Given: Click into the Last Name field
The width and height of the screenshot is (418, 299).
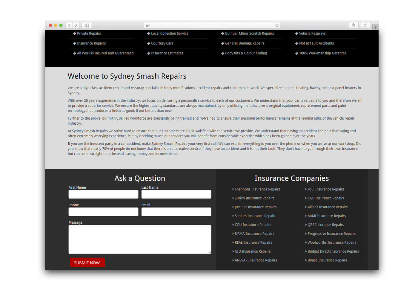Looking at the screenshot, I should click(176, 194).
